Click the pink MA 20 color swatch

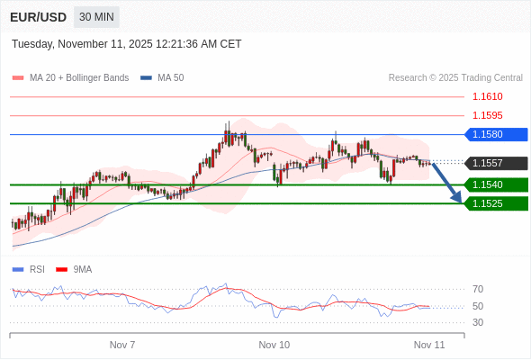pos(18,78)
